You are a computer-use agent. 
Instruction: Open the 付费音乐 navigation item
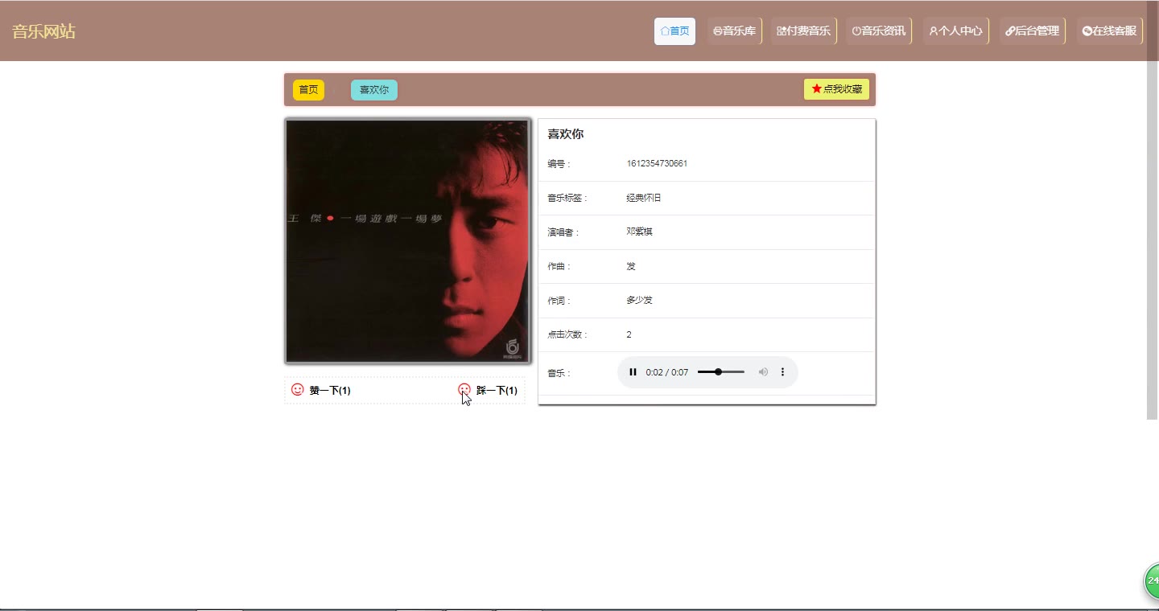803,31
